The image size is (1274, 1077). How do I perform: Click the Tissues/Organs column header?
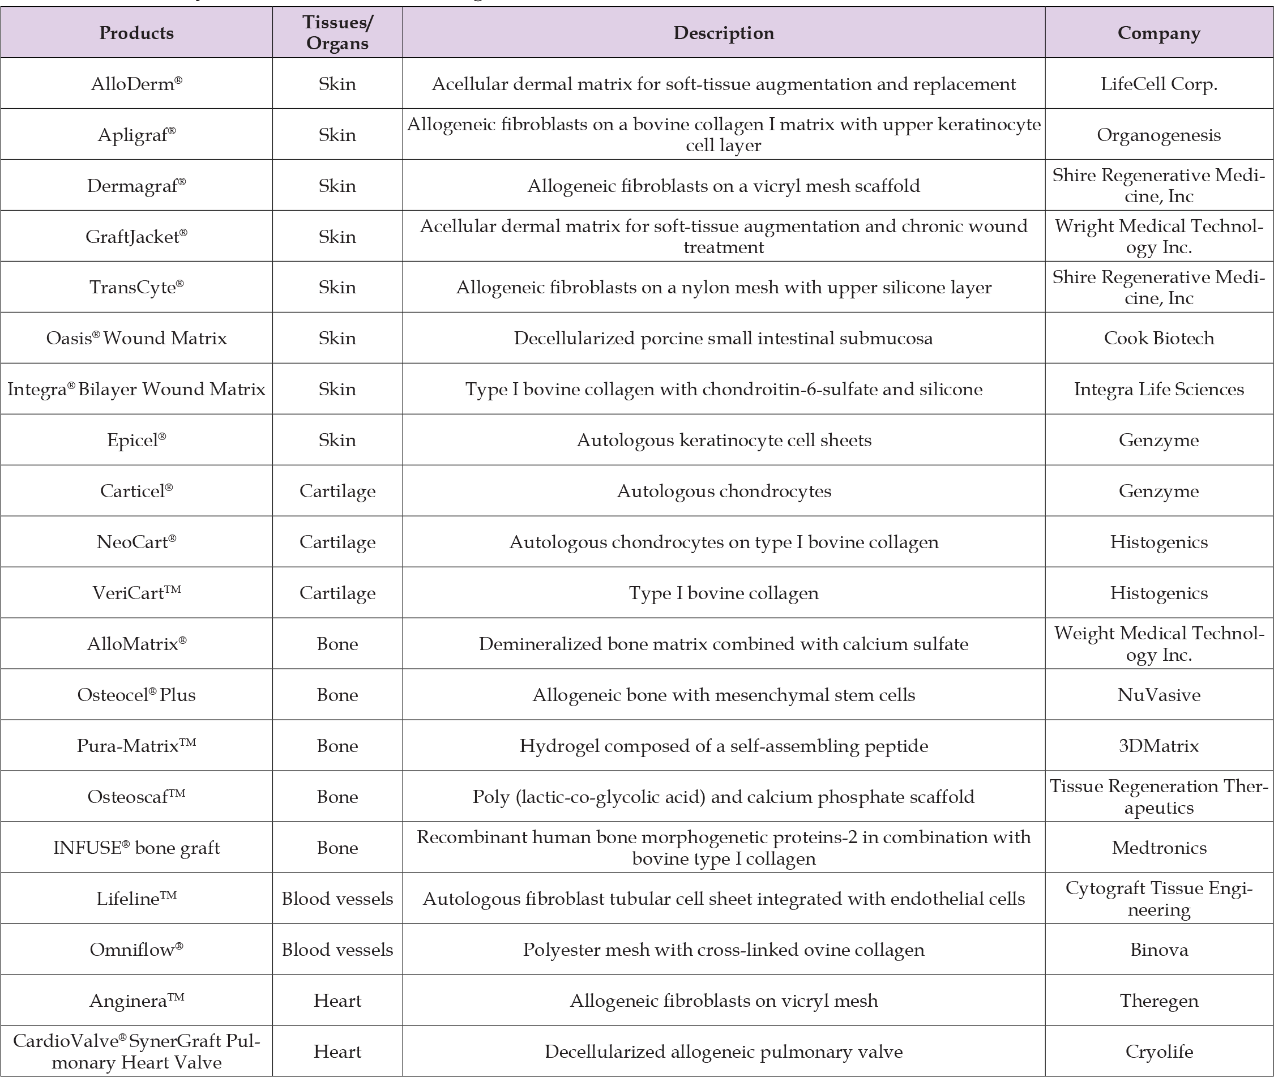tap(337, 33)
